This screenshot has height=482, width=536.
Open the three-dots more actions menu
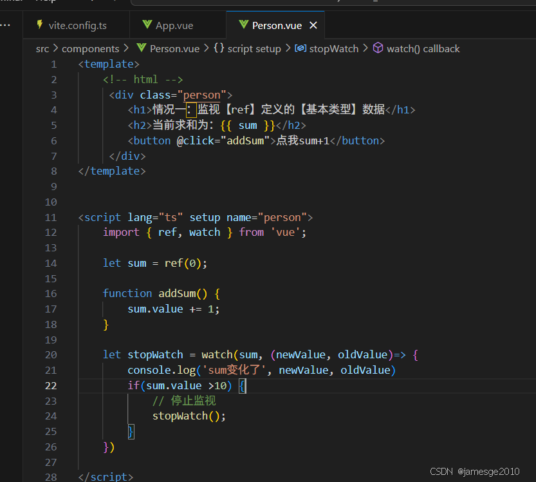pos(5,25)
